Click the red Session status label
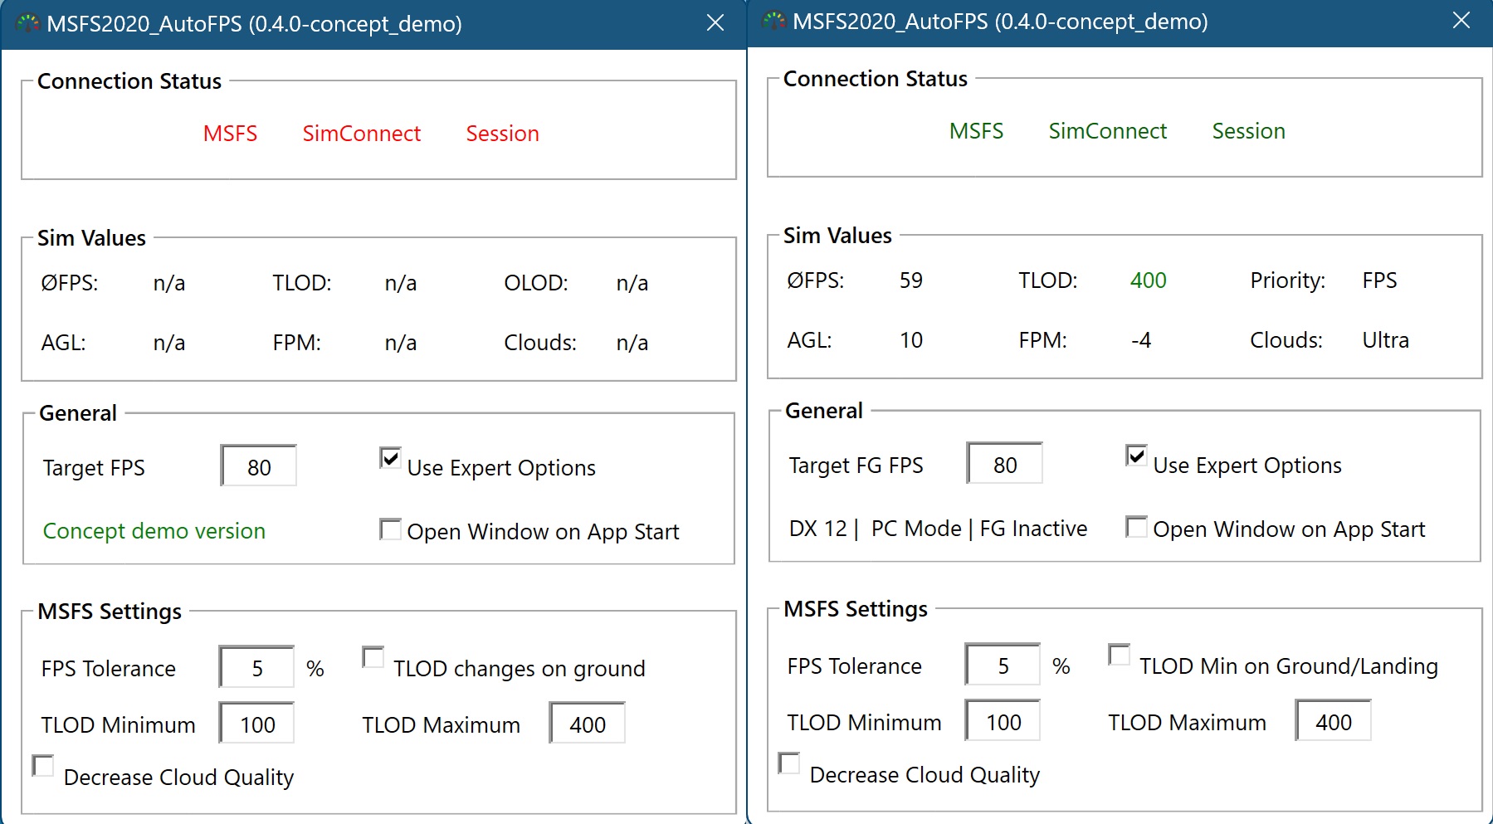The width and height of the screenshot is (1493, 824). (502, 134)
